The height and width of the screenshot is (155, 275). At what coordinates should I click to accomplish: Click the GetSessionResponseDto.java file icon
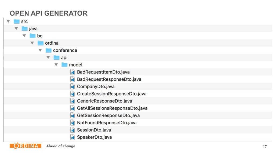point(73,115)
